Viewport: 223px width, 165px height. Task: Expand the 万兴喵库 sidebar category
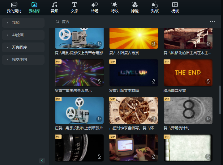tap(23, 47)
